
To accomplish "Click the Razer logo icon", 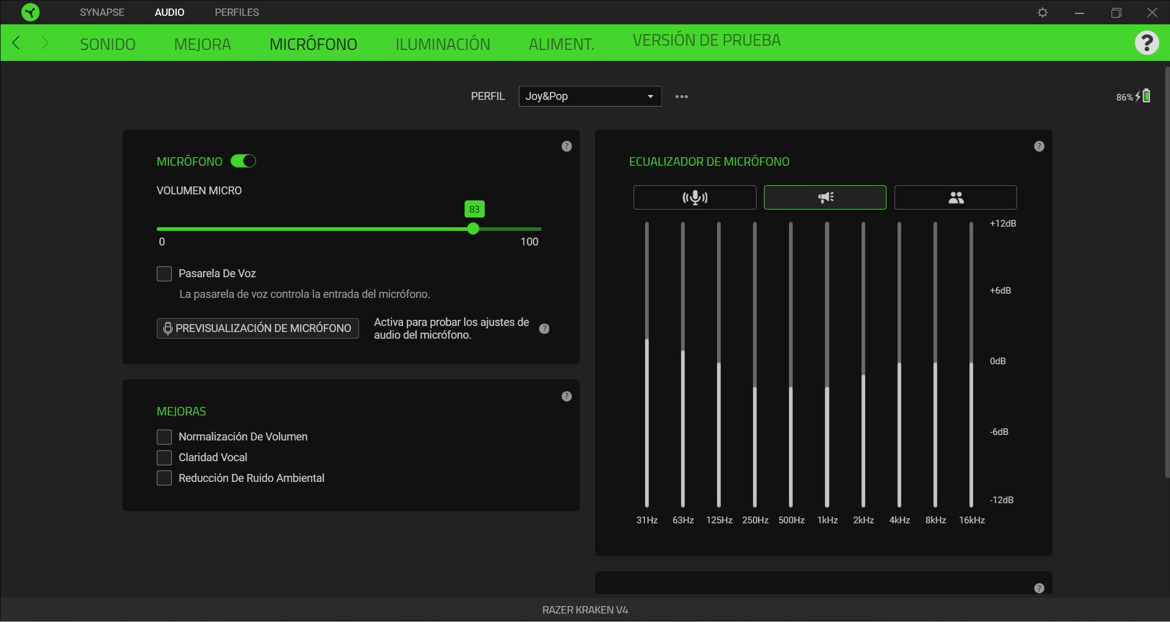I will tap(30, 12).
